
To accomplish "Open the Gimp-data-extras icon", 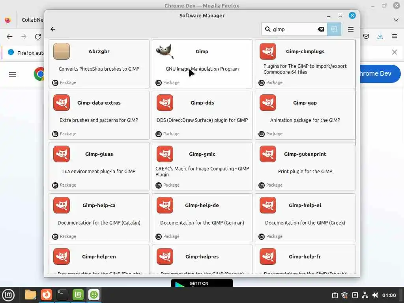I will [61, 103].
